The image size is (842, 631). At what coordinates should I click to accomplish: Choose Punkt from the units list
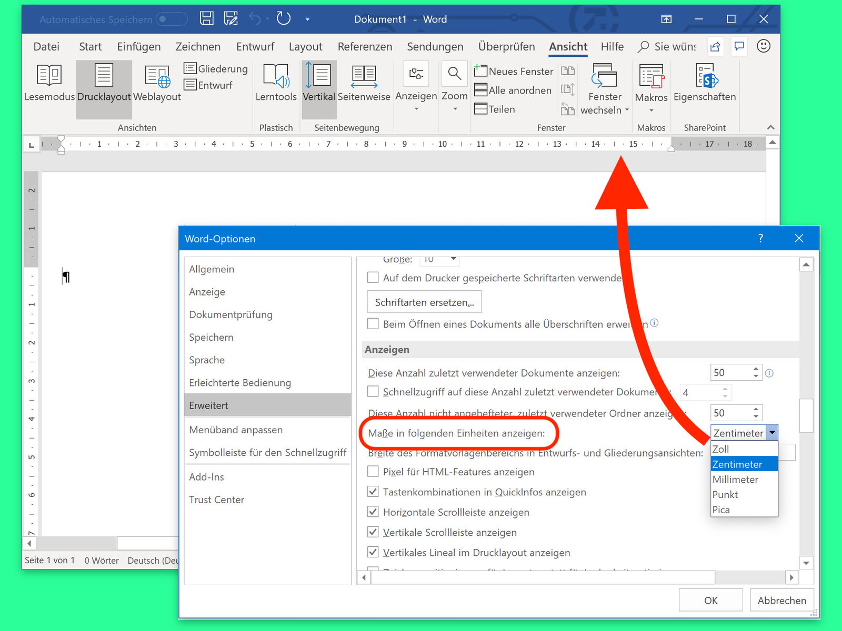point(744,495)
